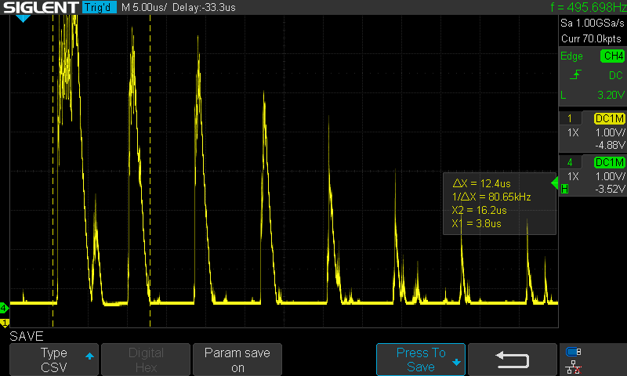This screenshot has width=627, height=376.
Task: Click the ΔX = 12.4us cursor readout
Action: (x=481, y=183)
